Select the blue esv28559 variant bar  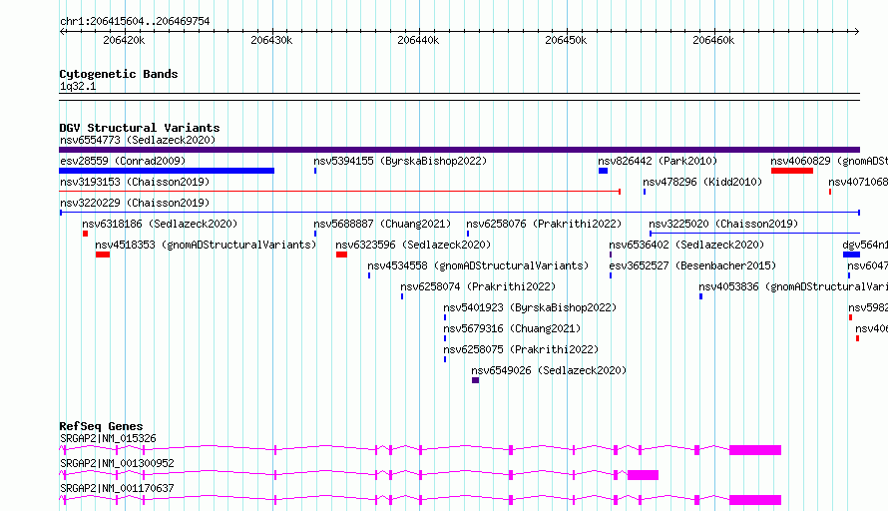point(167,171)
